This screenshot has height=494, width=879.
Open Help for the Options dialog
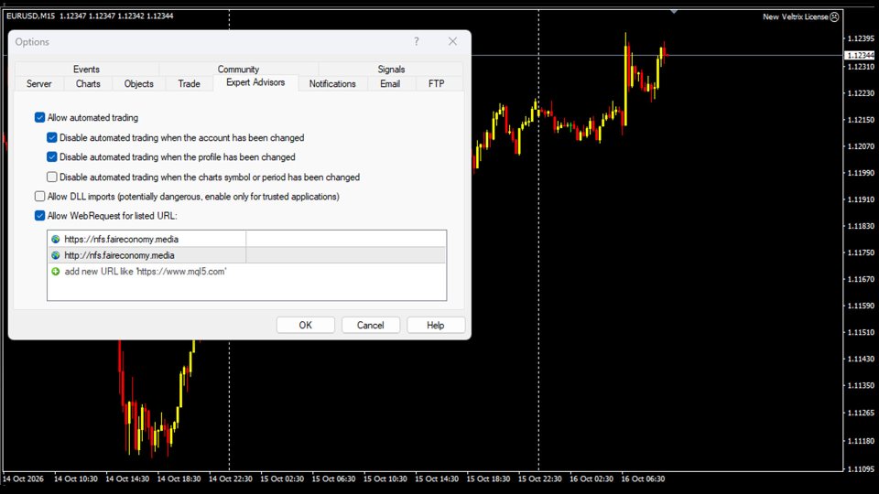(436, 326)
